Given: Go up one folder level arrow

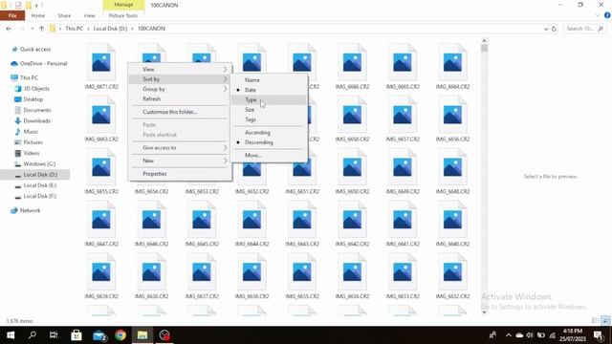Looking at the screenshot, I should (42, 29).
